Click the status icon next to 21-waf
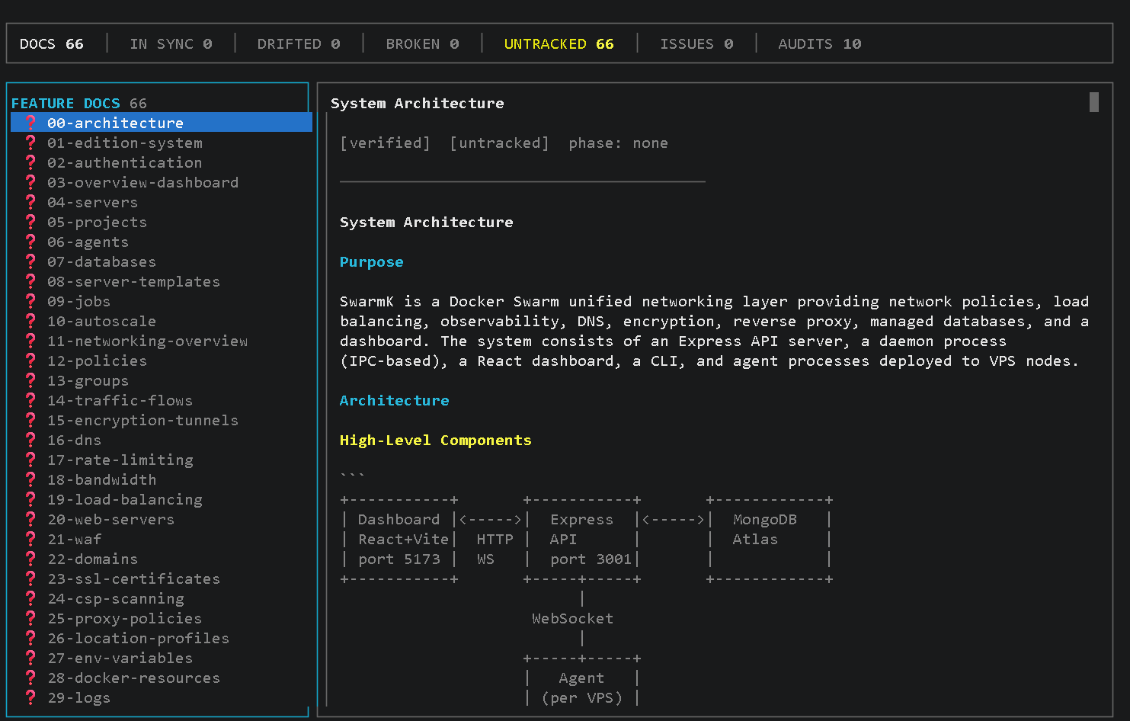 click(30, 539)
